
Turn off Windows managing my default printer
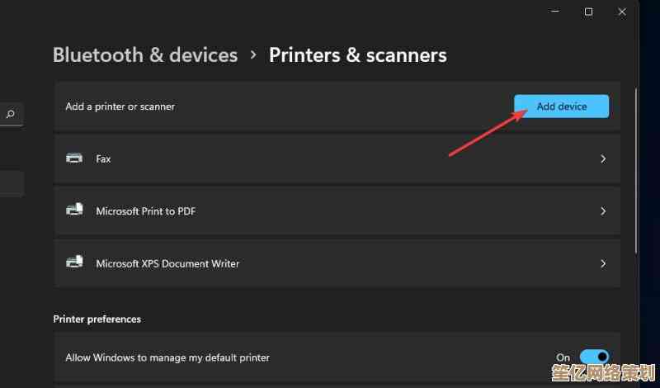coord(594,357)
